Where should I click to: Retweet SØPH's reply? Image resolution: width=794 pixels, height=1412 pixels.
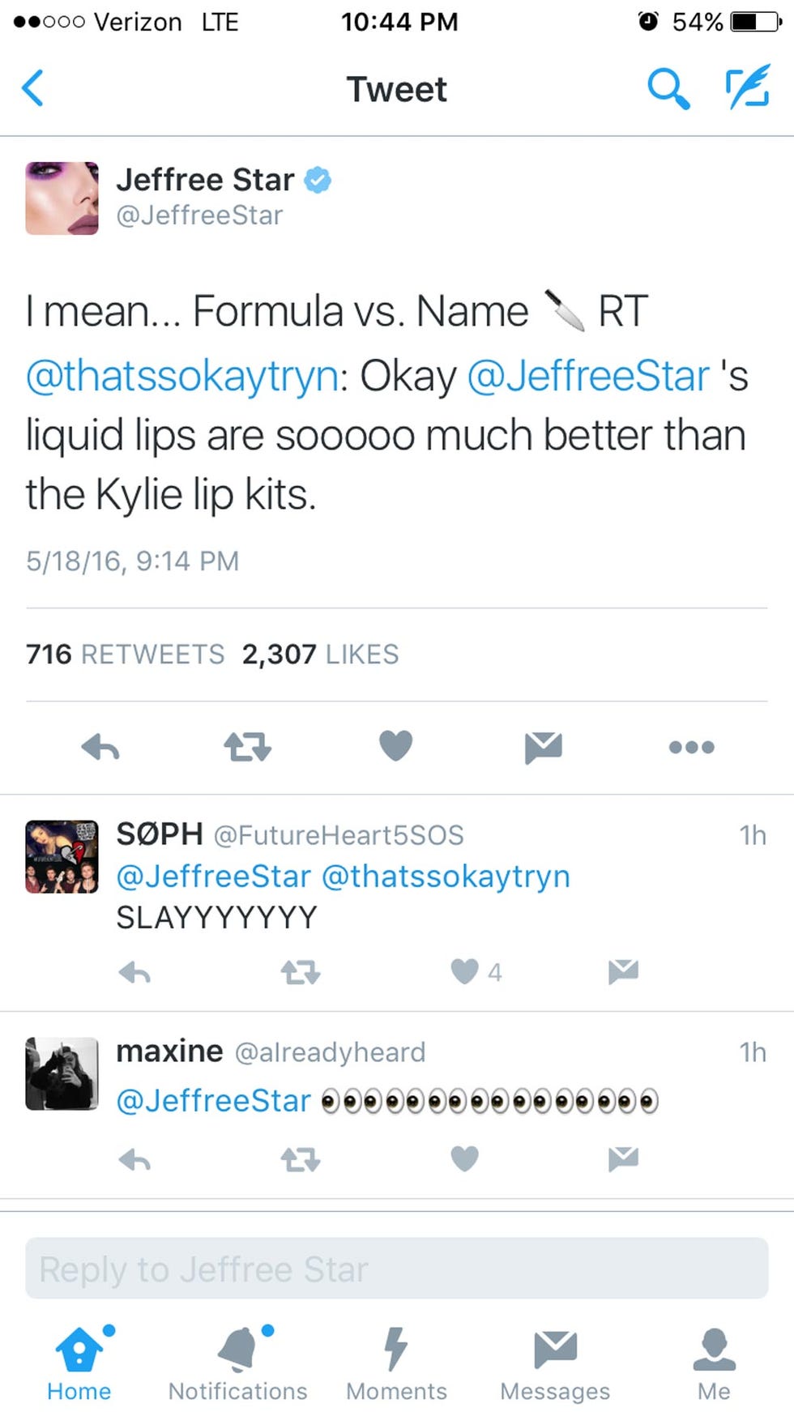(301, 971)
